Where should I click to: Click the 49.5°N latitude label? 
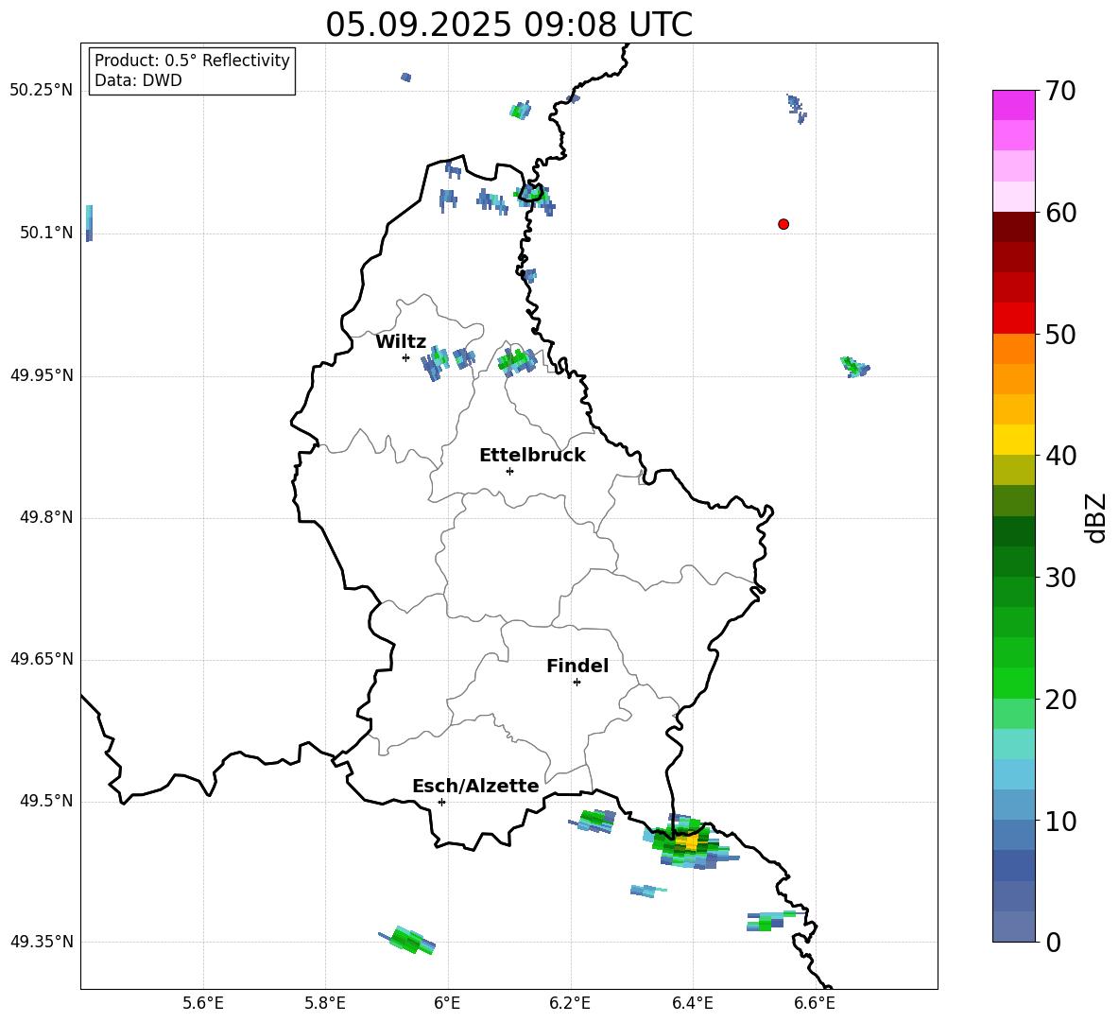pos(46,801)
